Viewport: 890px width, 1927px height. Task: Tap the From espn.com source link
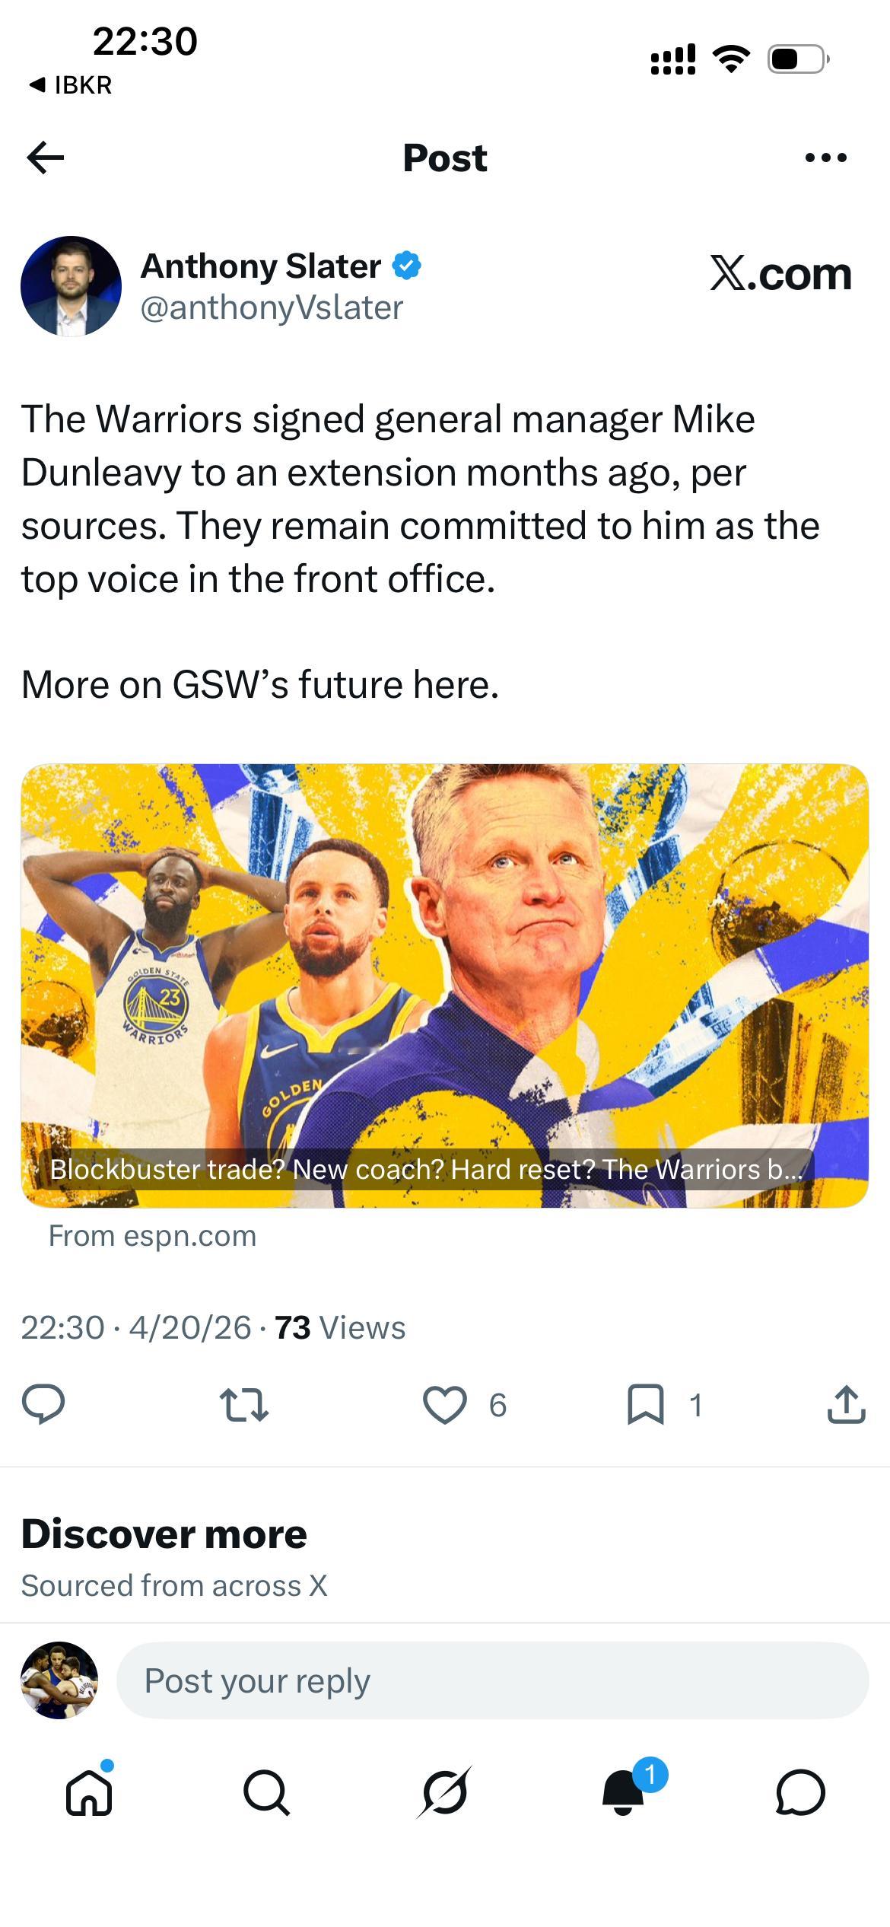tap(152, 1235)
